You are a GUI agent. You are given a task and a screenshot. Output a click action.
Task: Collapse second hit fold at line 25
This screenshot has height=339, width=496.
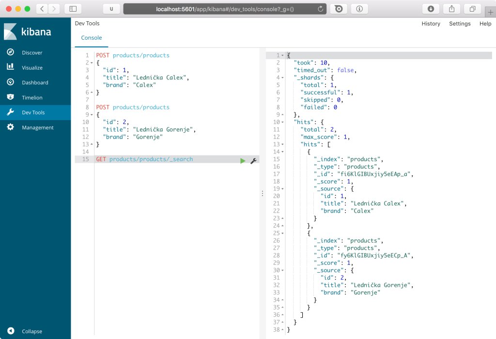[282, 233]
